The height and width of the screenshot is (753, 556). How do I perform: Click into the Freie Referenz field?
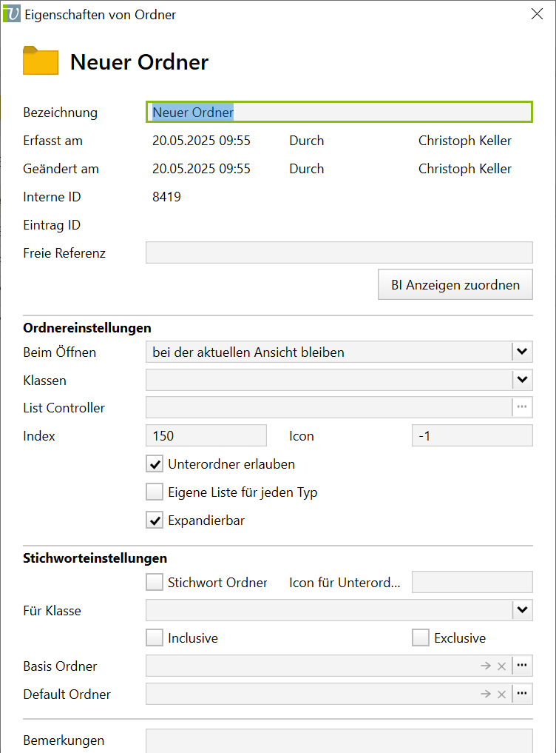click(339, 253)
